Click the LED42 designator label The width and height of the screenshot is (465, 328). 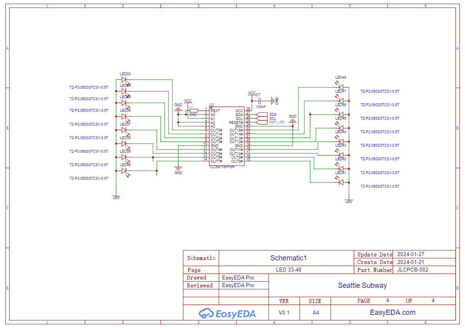tap(341, 159)
